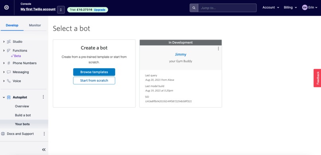Click the EM user avatar
321x155 pixels.
pyautogui.click(x=305, y=8)
